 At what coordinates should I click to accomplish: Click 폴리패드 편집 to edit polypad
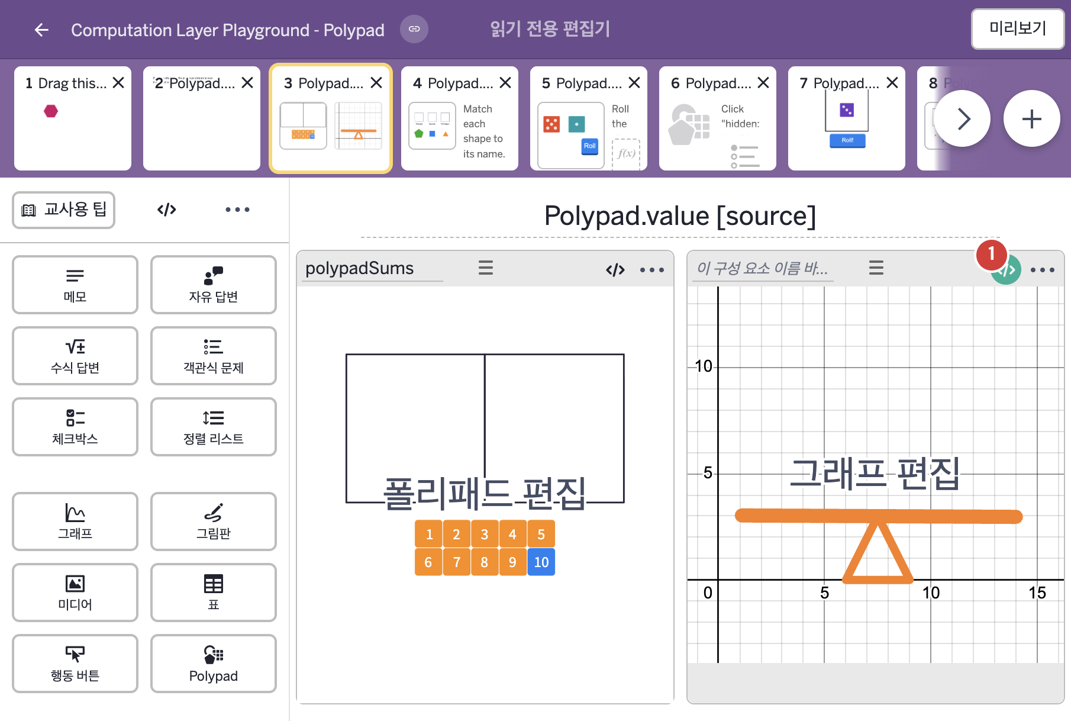point(485,493)
